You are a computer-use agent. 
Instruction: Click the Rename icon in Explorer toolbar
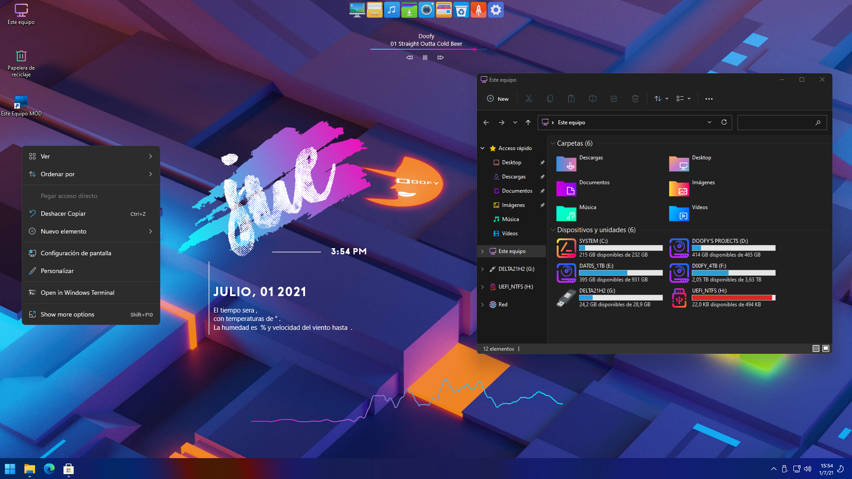[x=592, y=99]
